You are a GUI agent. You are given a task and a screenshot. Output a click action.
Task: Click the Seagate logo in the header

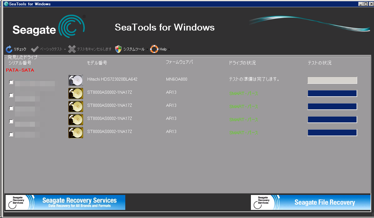point(49,26)
